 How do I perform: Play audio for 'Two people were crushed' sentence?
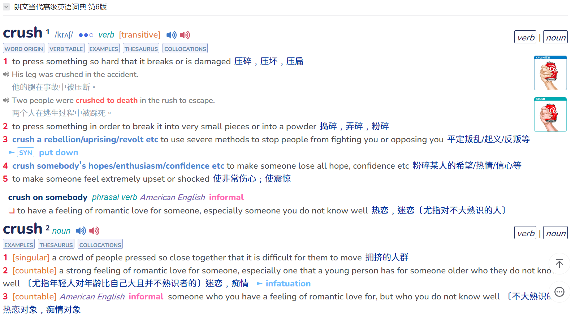point(6,100)
